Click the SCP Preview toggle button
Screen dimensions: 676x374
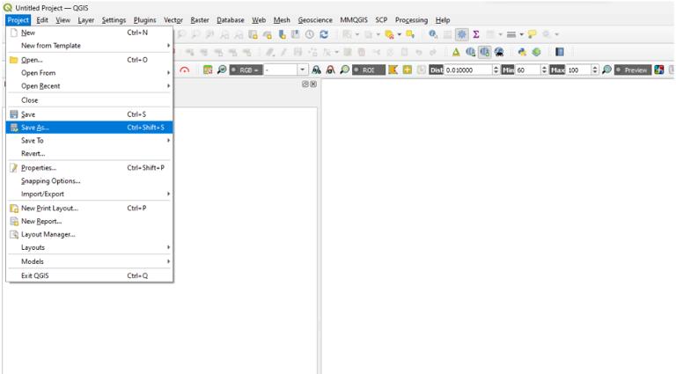tap(634, 70)
